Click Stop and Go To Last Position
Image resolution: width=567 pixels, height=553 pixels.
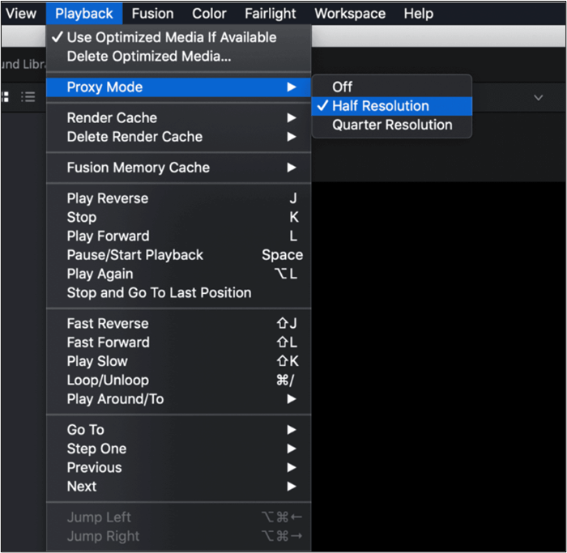(159, 293)
